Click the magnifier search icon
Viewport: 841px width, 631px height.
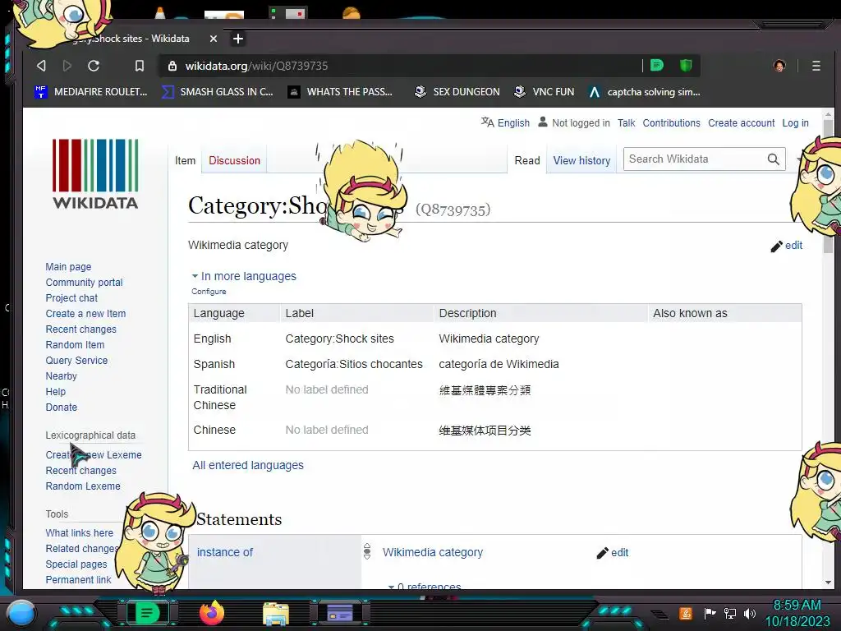pyautogui.click(x=774, y=159)
